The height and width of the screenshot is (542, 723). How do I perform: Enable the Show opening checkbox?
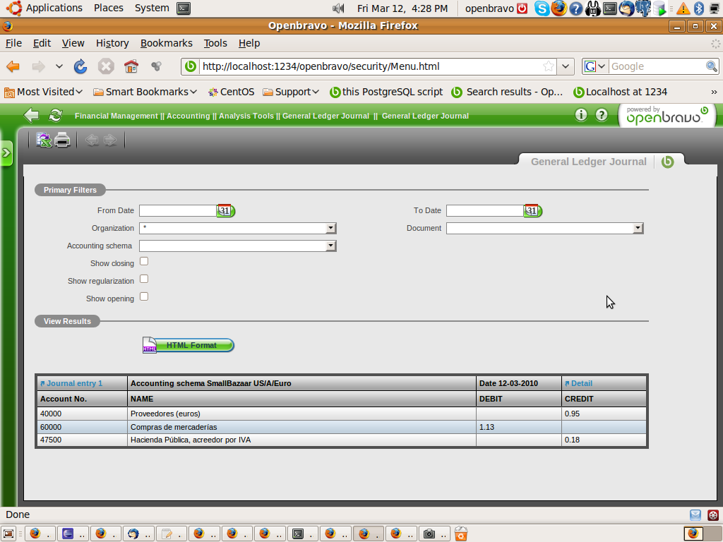144,296
